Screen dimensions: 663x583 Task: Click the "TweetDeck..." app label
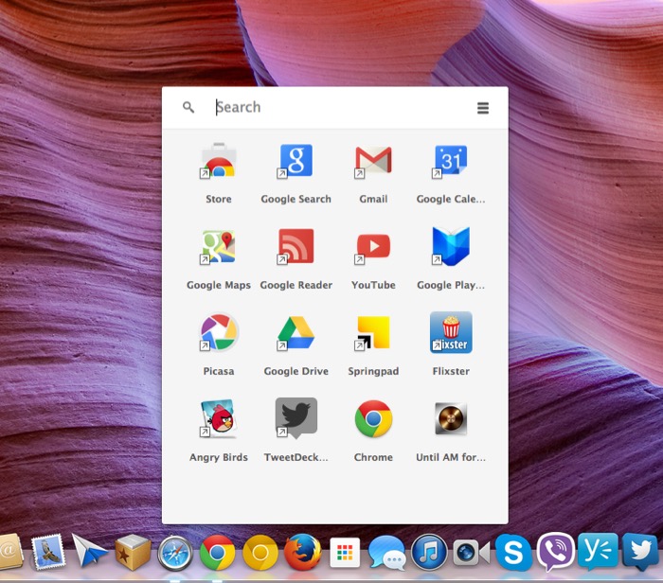click(x=296, y=457)
